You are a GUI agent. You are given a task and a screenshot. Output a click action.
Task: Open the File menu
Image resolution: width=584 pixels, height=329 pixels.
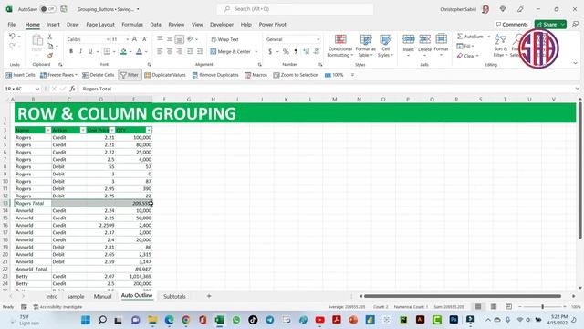(12, 25)
